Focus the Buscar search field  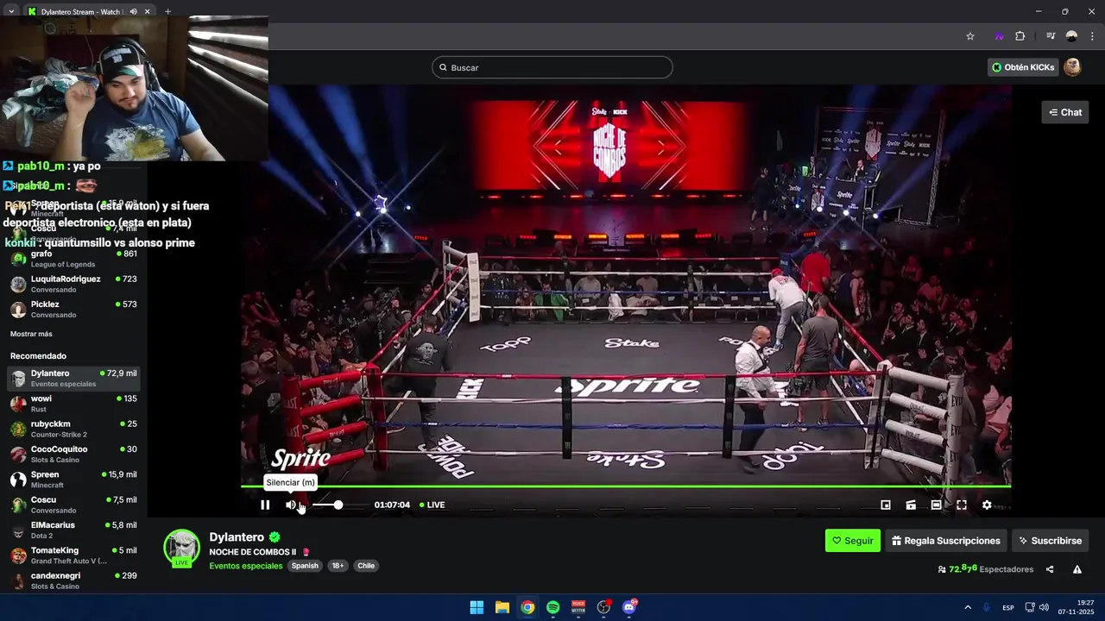pos(552,67)
